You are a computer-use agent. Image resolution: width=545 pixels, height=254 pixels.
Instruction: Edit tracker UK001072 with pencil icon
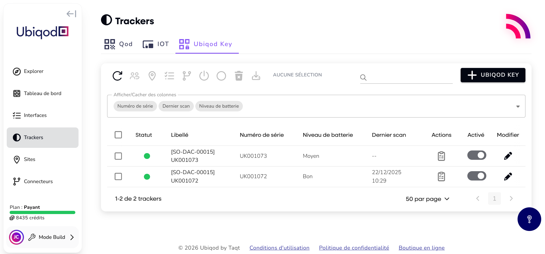508,176
